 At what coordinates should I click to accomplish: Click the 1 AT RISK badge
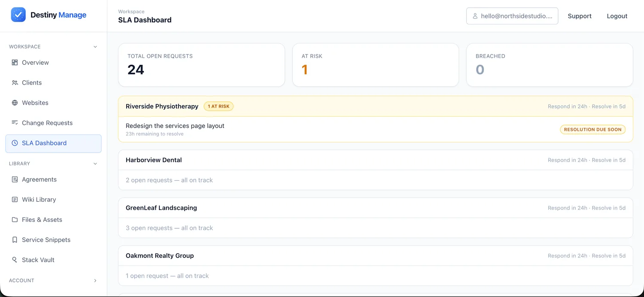(219, 106)
